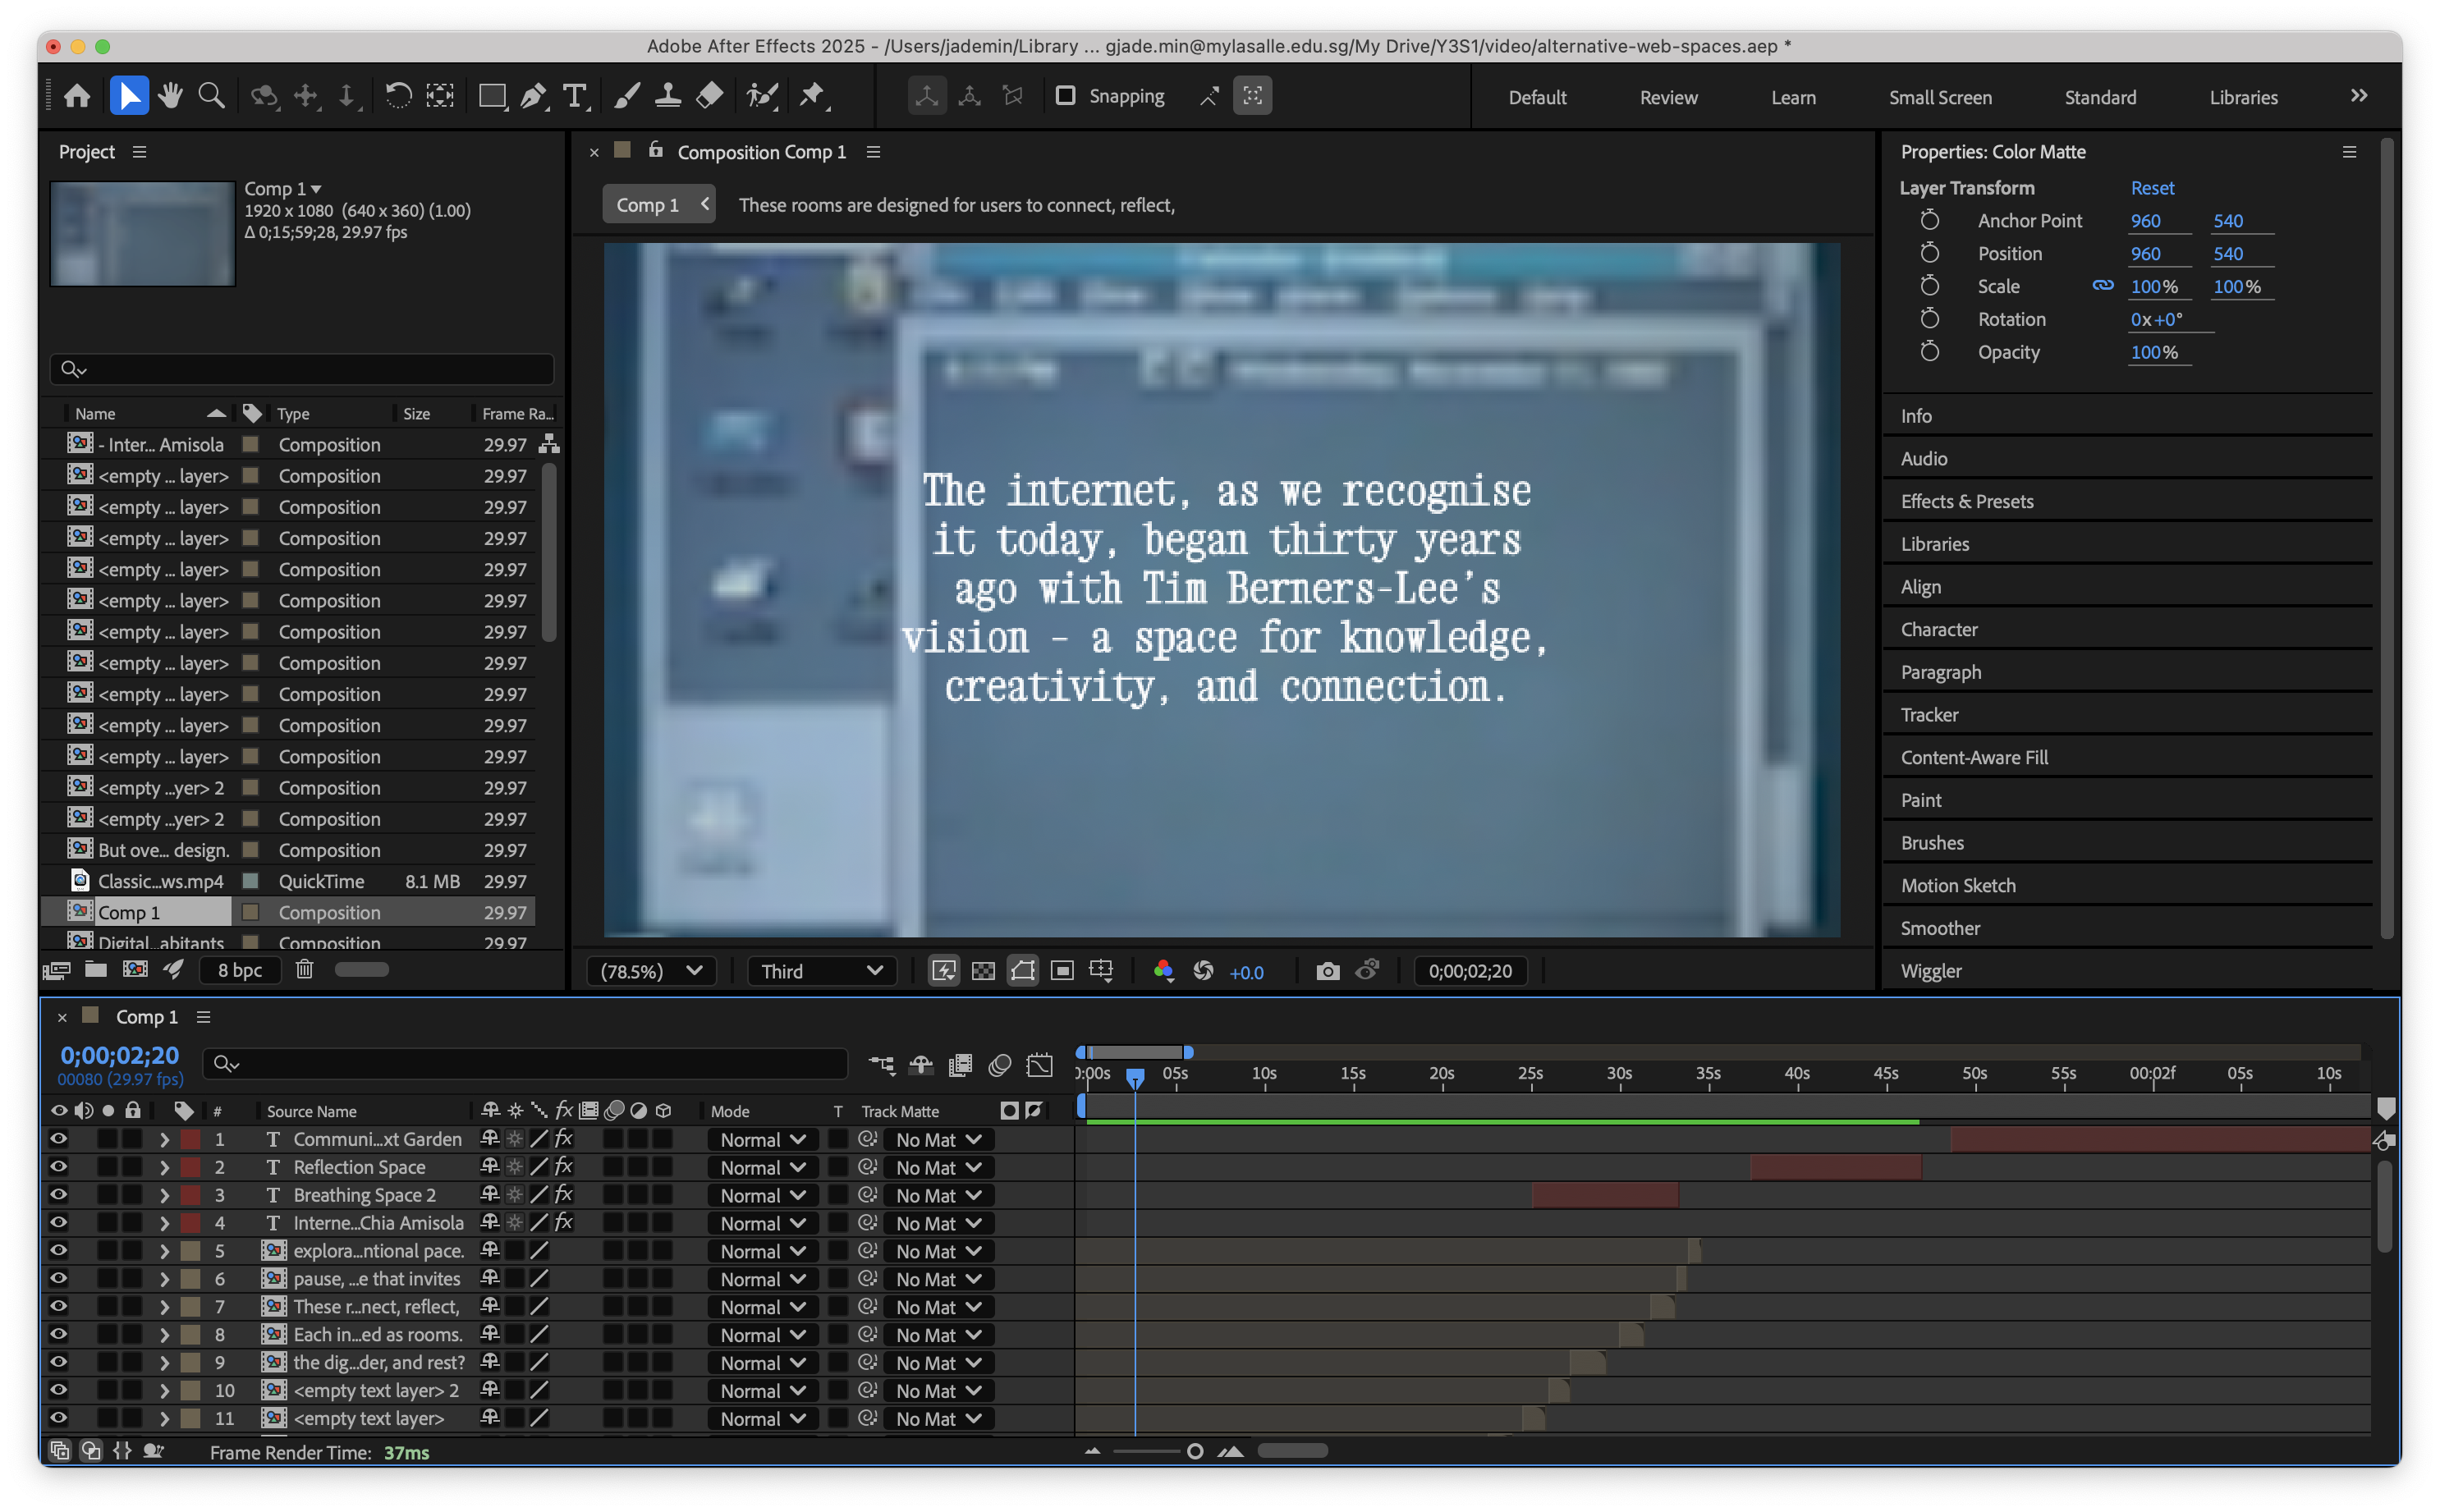2440x1512 pixels.
Task: Open the 78.5% magnification dropdown
Action: pos(651,971)
